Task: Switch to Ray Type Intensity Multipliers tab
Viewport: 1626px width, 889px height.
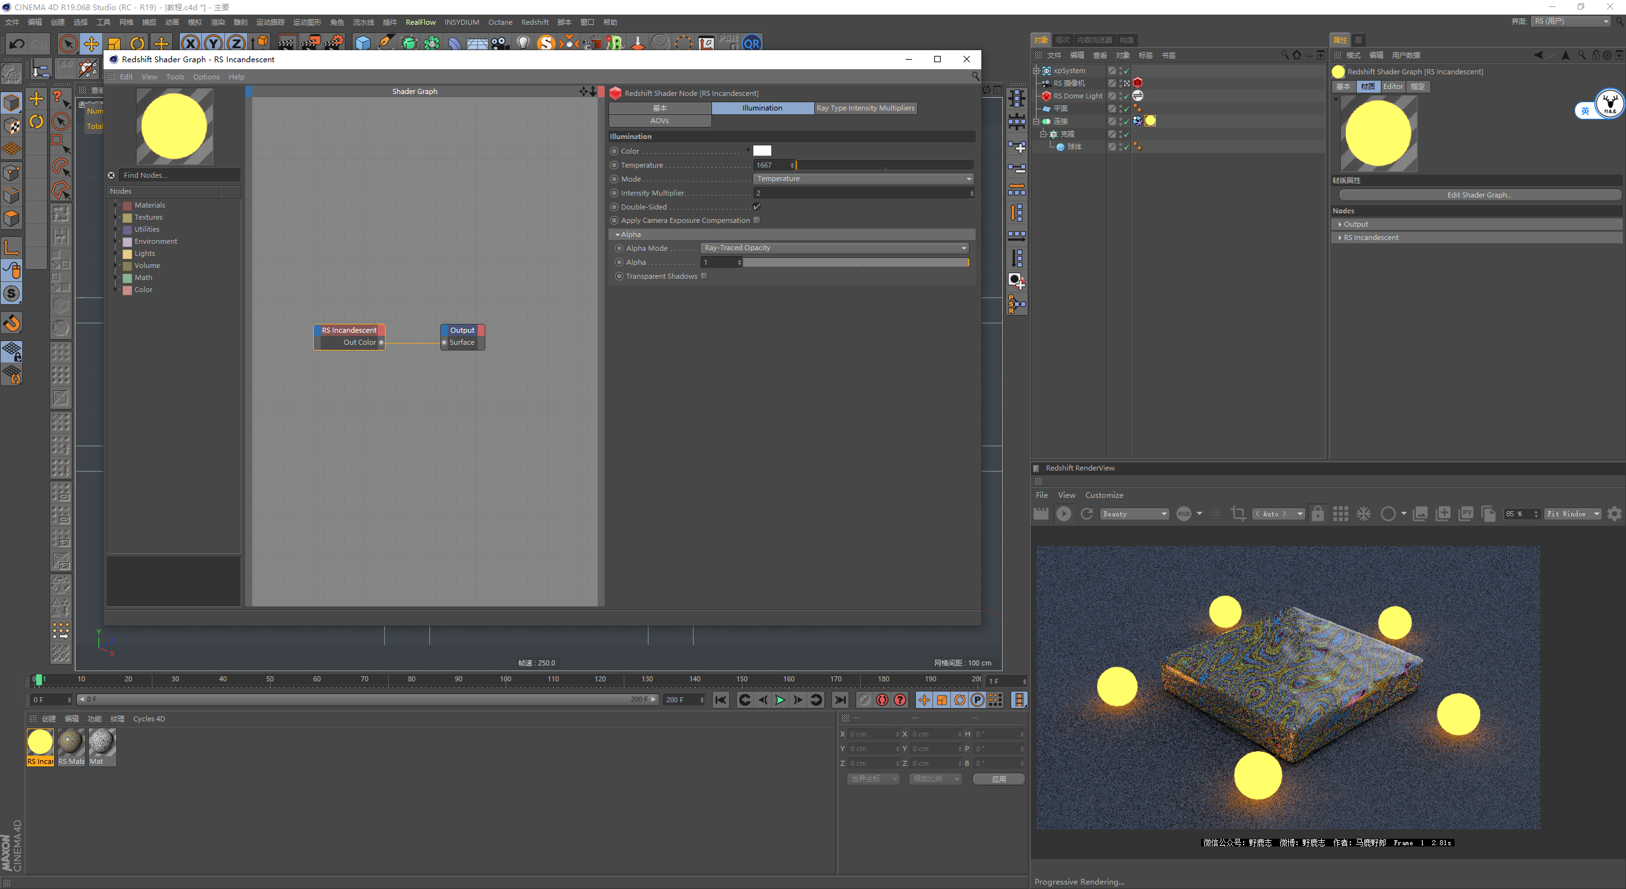Action: click(x=865, y=108)
